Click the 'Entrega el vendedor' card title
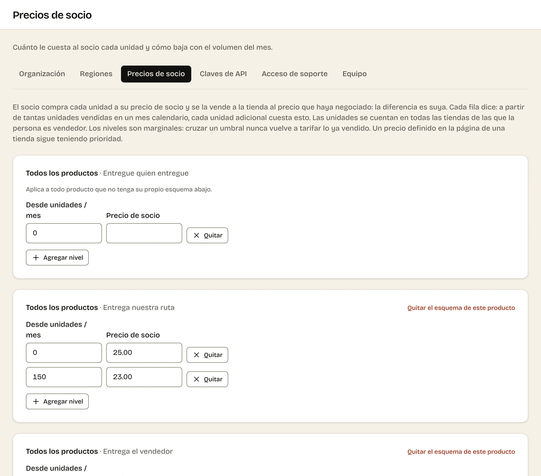 99,451
